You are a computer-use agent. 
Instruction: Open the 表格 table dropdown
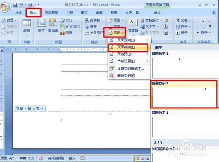coord(27,27)
